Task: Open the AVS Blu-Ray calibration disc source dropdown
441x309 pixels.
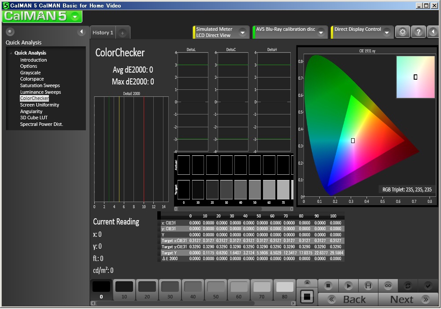Action: click(321, 33)
